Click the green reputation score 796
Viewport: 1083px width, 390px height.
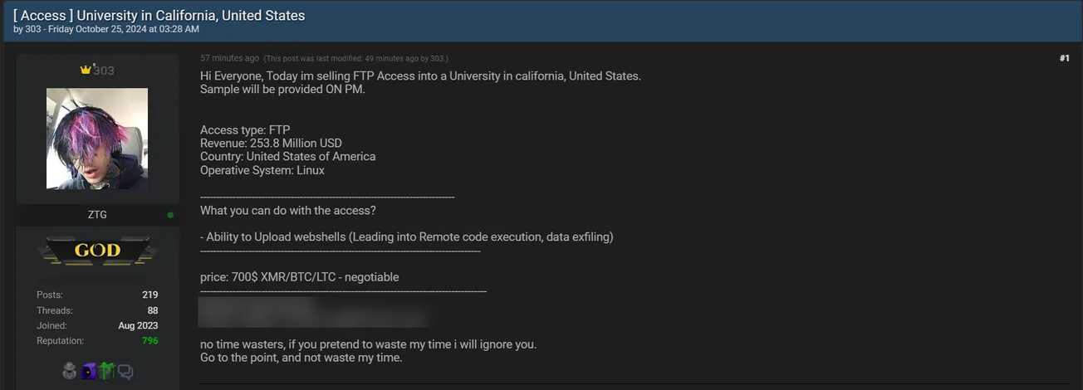click(149, 341)
